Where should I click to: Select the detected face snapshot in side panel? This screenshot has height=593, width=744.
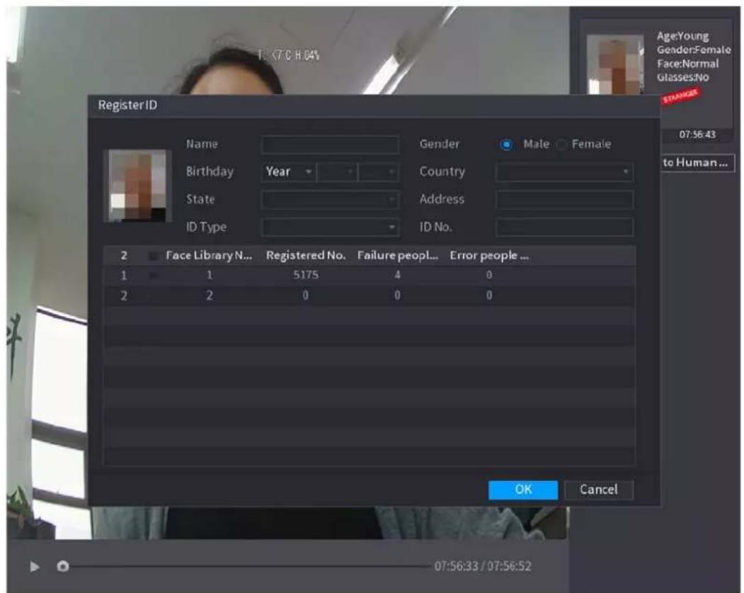(x=615, y=64)
